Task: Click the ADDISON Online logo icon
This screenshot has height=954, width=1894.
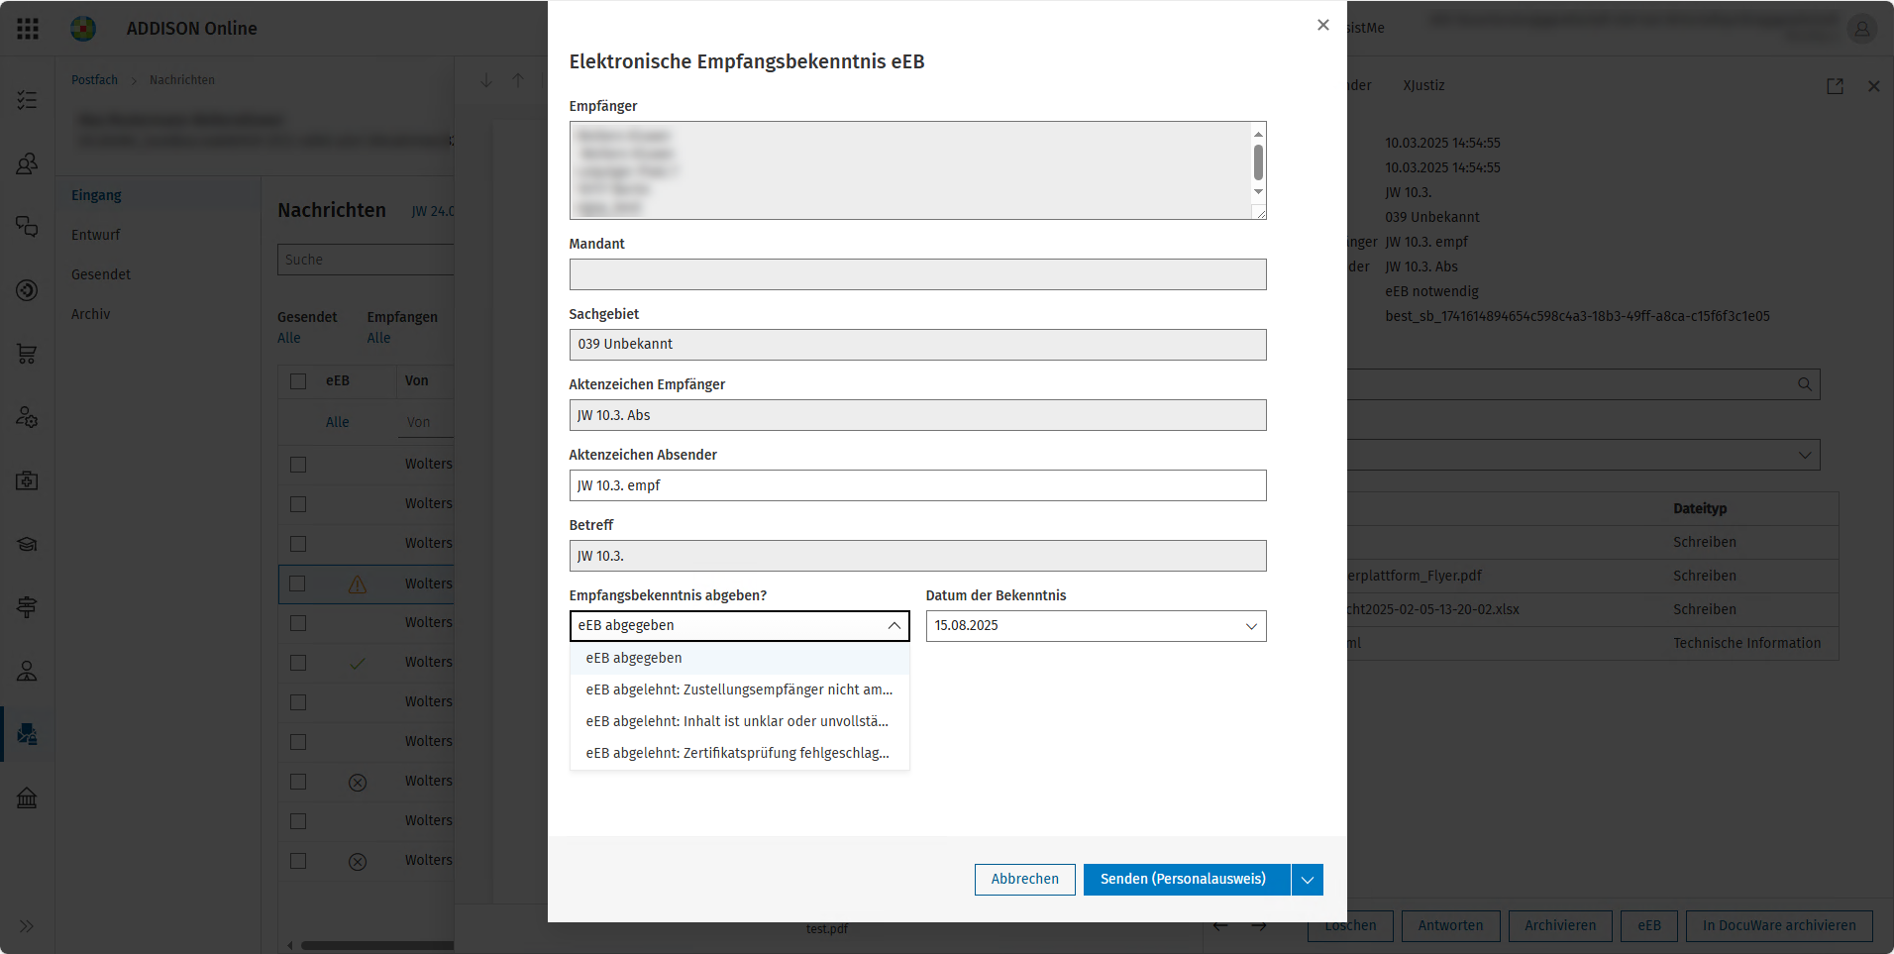Action: pos(83,29)
